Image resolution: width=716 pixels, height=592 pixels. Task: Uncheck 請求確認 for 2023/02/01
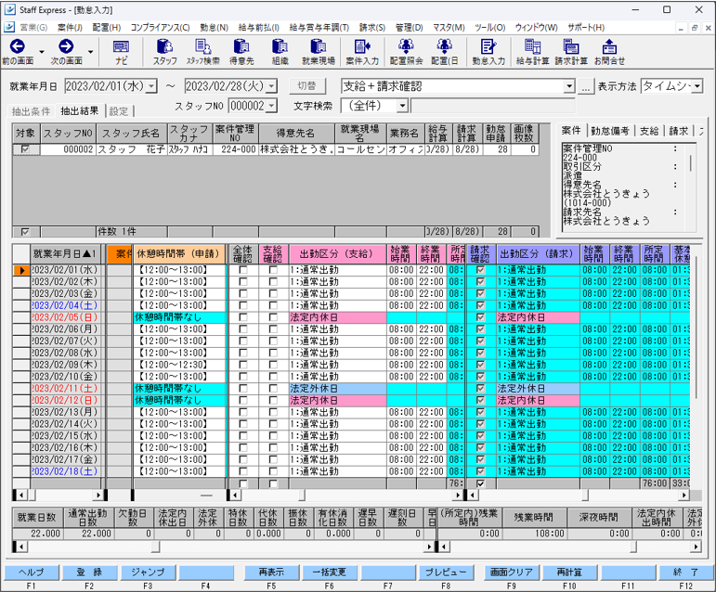pyautogui.click(x=480, y=270)
